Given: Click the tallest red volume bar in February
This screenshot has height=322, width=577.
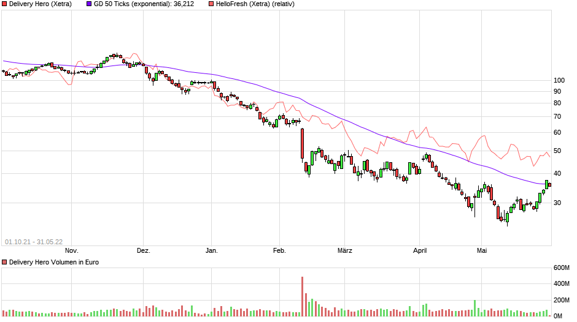Looking at the screenshot, I should pos(303,297).
